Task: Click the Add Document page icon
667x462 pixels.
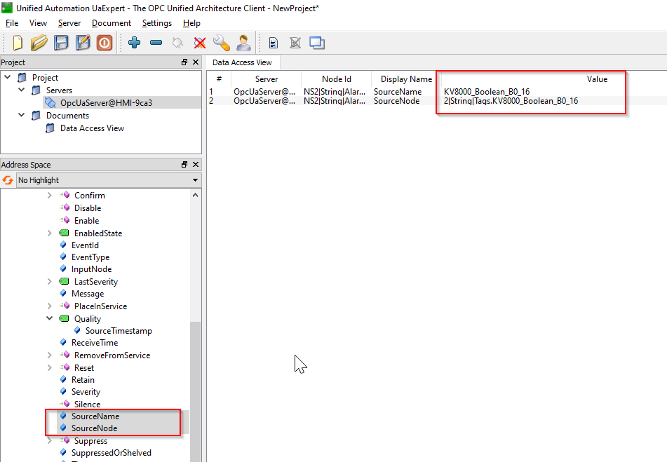Action: (x=274, y=43)
